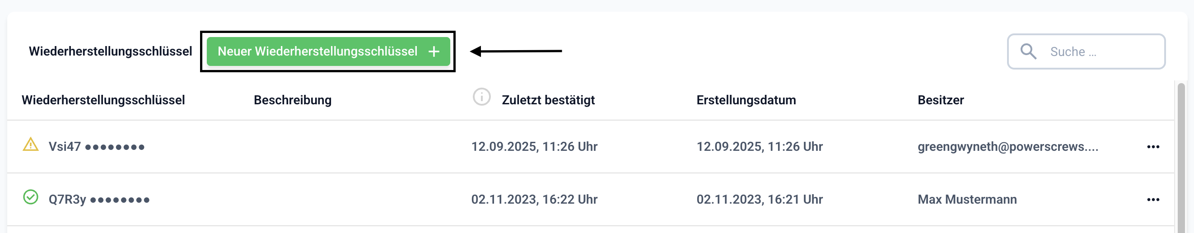Viewport: 1194px width, 233px height.
Task: Click the yellow warning icon for Vsi47
Action: coord(31,144)
